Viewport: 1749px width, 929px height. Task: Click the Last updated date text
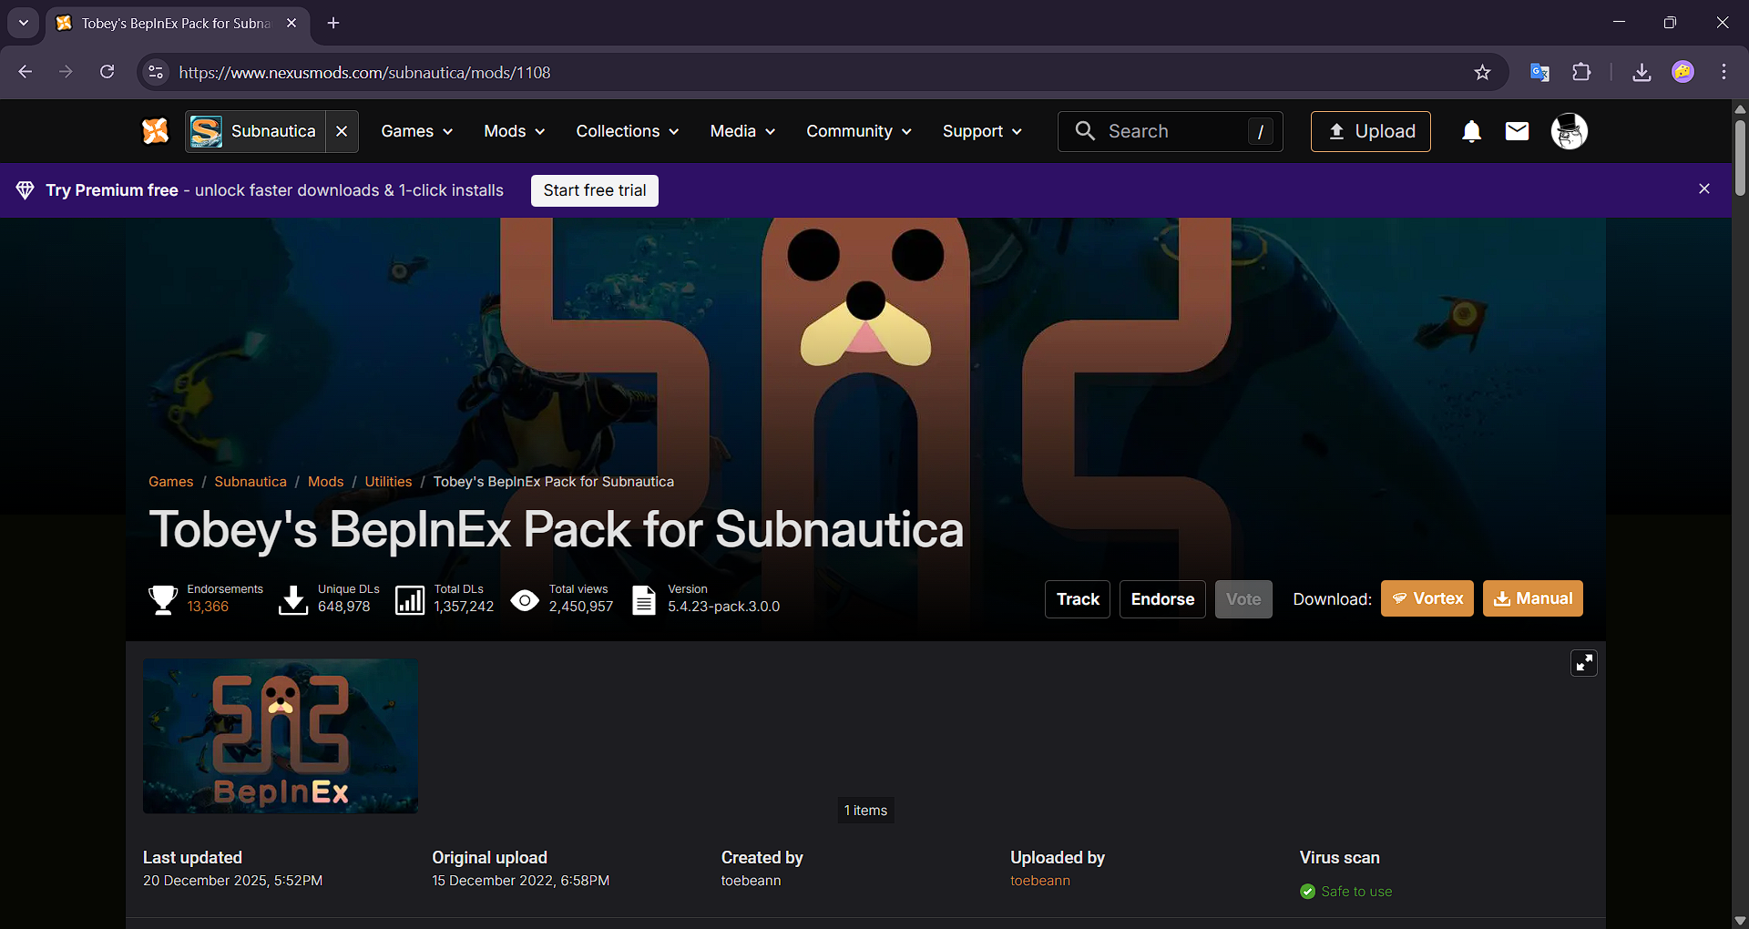coord(232,881)
